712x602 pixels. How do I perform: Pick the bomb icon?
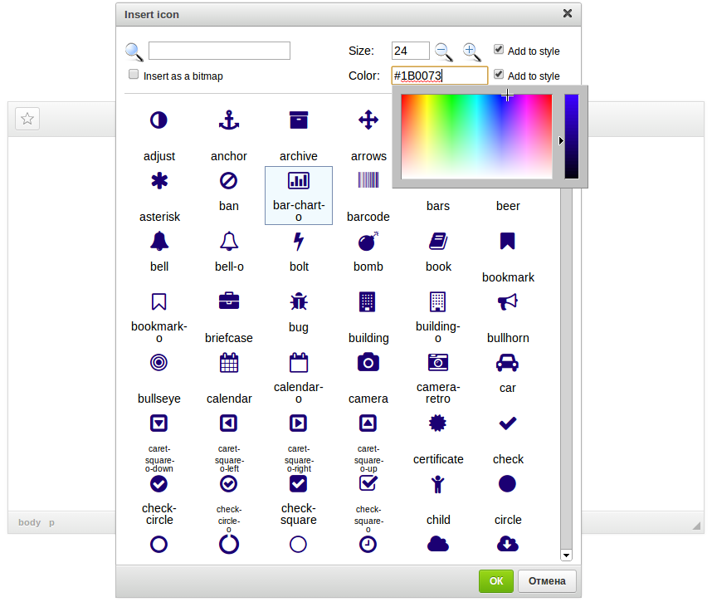[368, 241]
